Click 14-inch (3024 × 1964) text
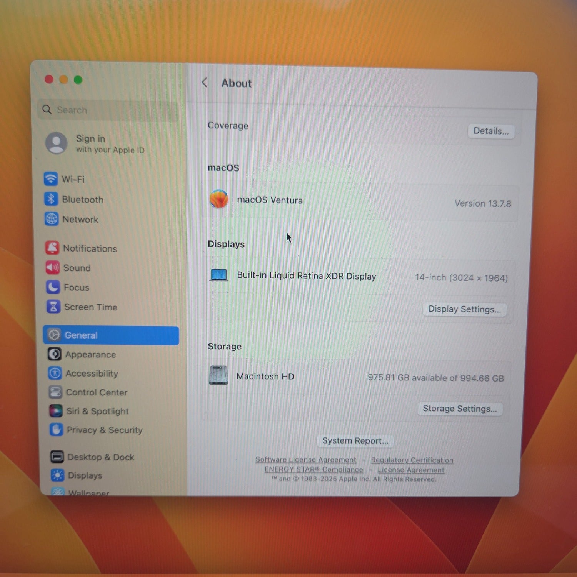The height and width of the screenshot is (577, 577). 462,278
